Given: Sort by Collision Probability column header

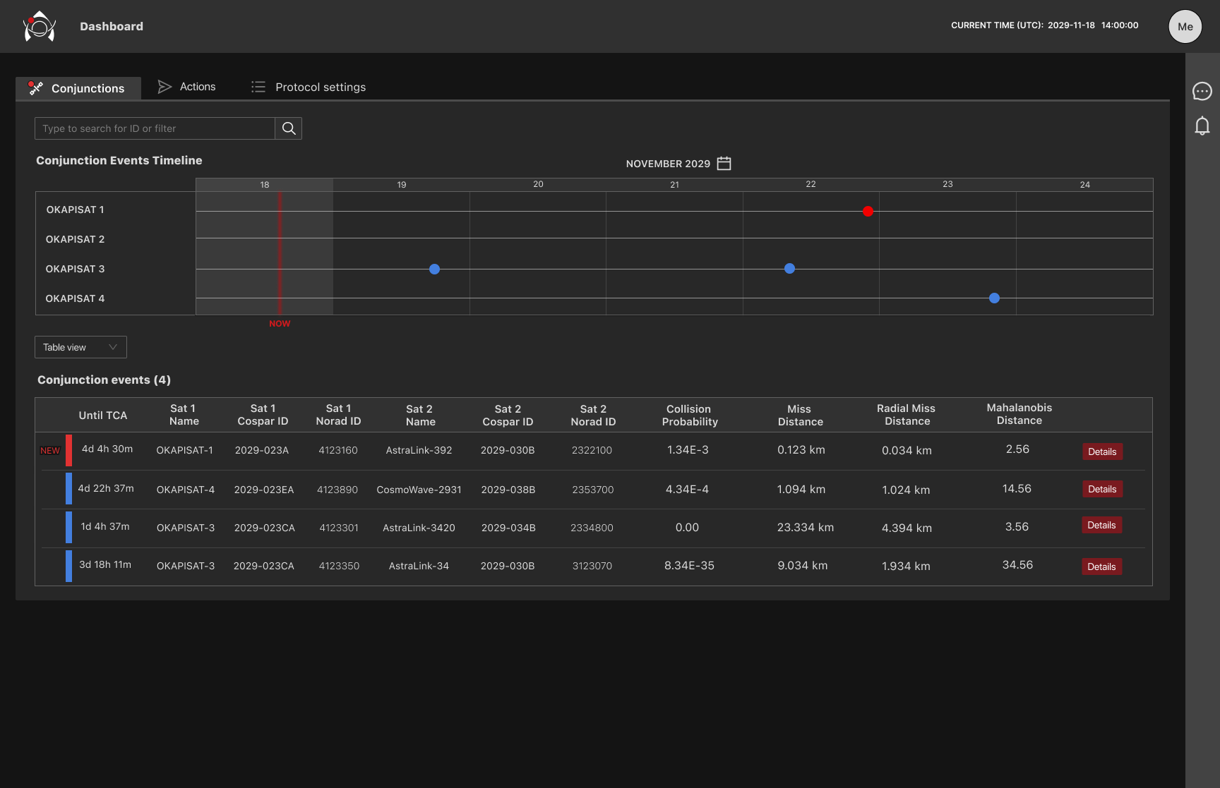Looking at the screenshot, I should click(689, 416).
